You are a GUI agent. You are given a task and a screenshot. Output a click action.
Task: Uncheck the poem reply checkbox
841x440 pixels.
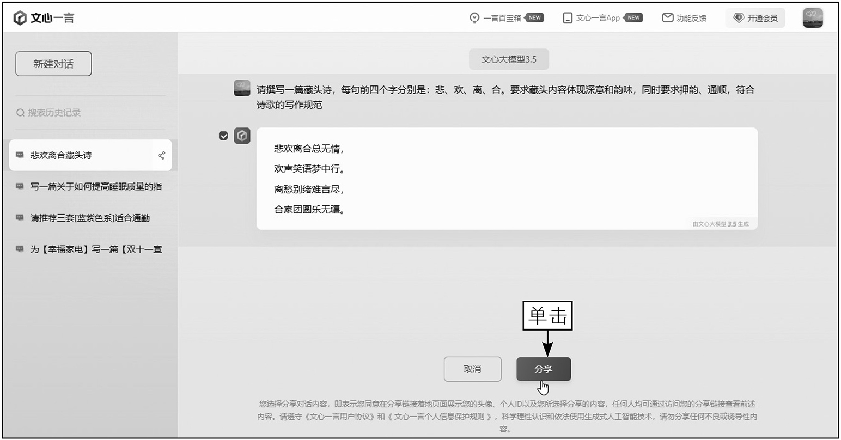(223, 136)
